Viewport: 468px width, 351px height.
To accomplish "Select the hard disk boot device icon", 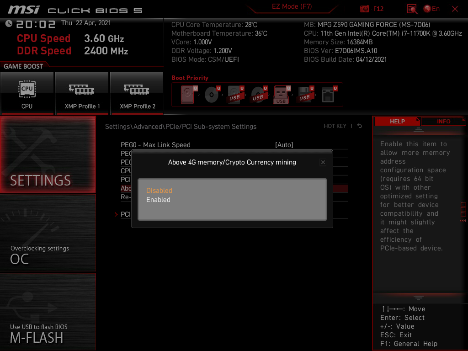I will 189,95.
